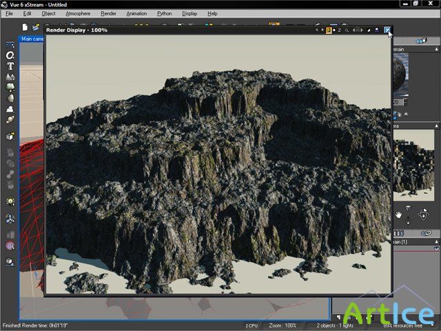Click the Main camera view title
Screen dimensions: 441x331
[x=32, y=39]
